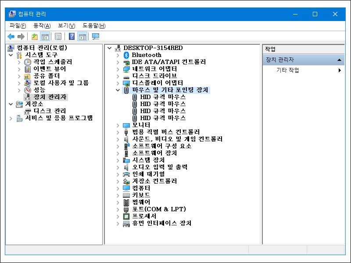Viewport: 351px width, 263px height.
Task: Click the 디스크 관리 icon
Action: 28,111
